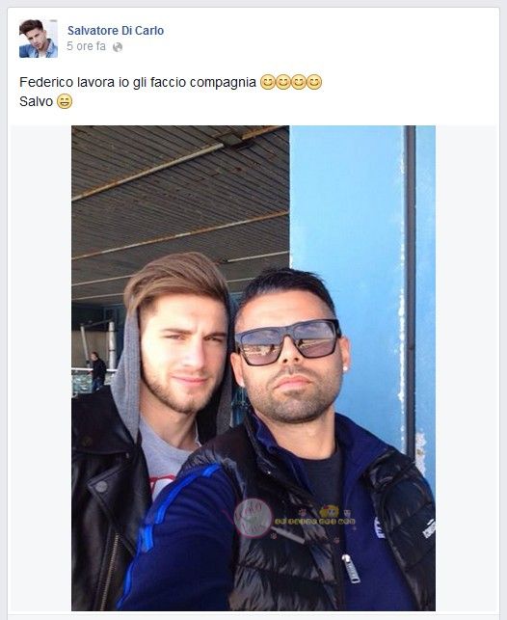507x620 pixels.
Task: Click the grinning emoji next to 'Salvo'
Action: click(x=65, y=101)
